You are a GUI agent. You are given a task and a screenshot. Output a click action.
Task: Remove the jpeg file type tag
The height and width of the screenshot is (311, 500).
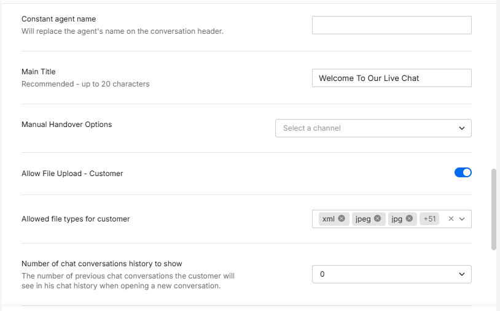tap(378, 218)
